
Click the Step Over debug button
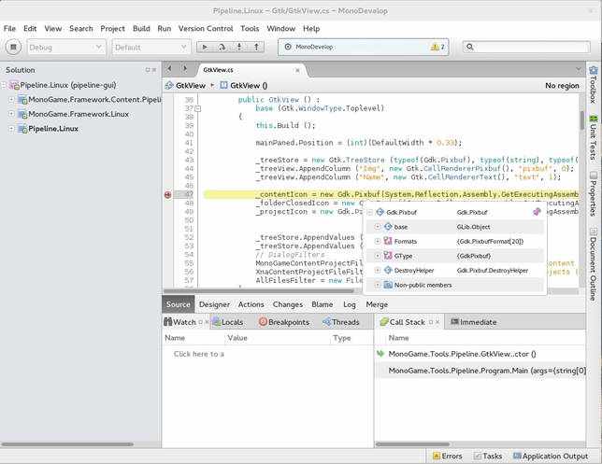[x=222, y=48]
